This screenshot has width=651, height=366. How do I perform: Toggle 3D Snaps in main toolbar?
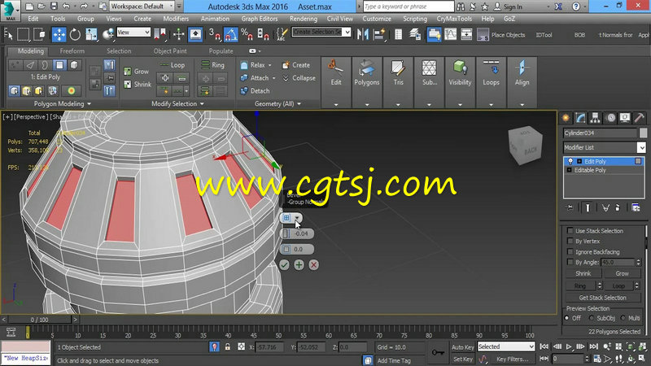(x=215, y=34)
